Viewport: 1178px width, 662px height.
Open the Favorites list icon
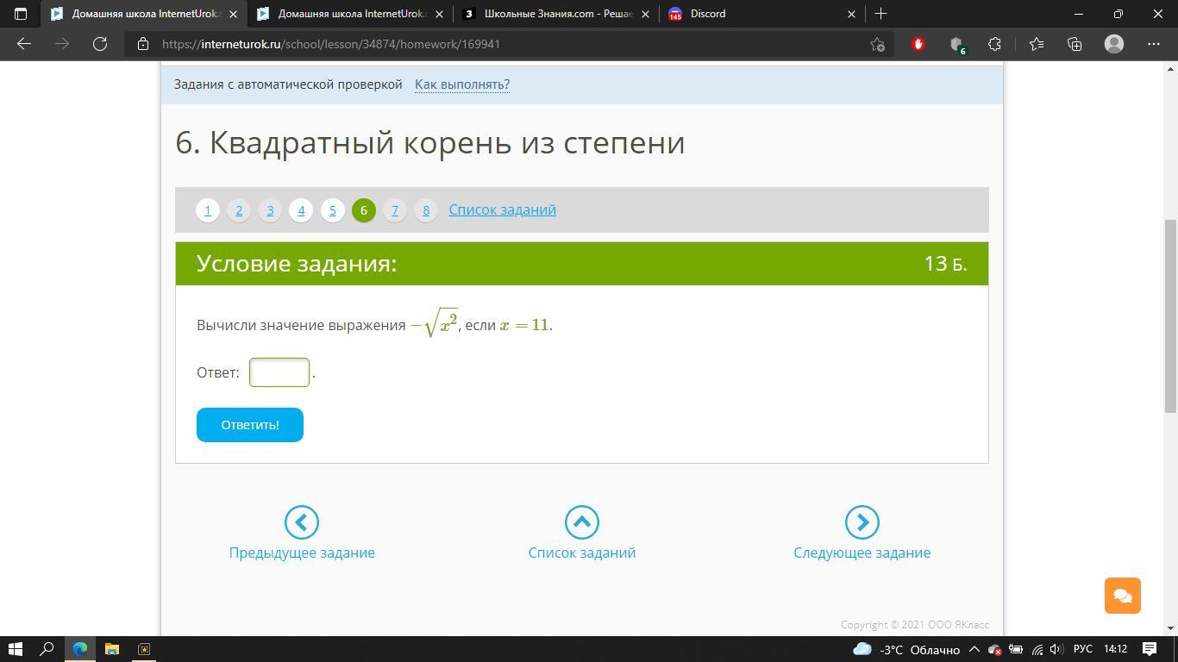1036,44
